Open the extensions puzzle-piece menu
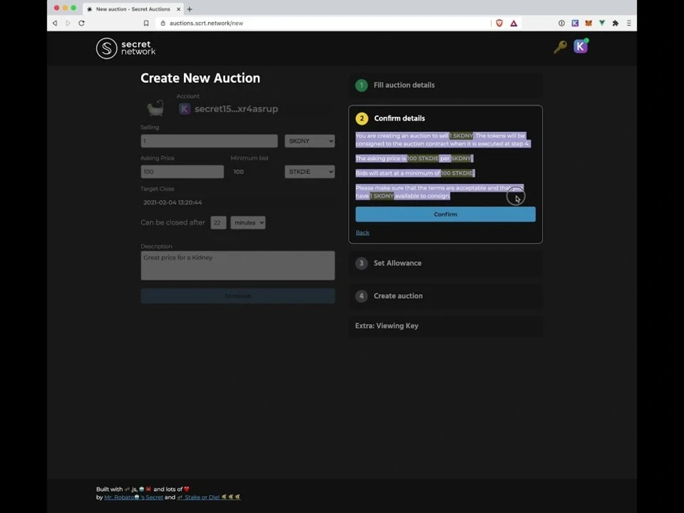Screen dimensions: 684x513 click(616, 23)
